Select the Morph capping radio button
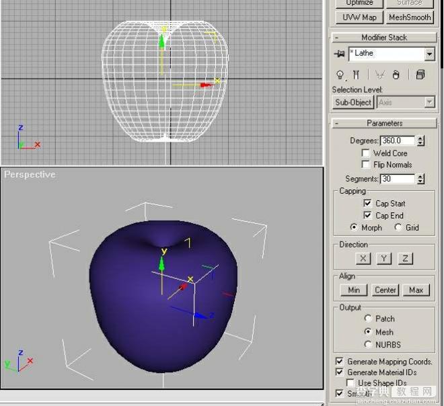This screenshot has height=406, width=444. 354,227
